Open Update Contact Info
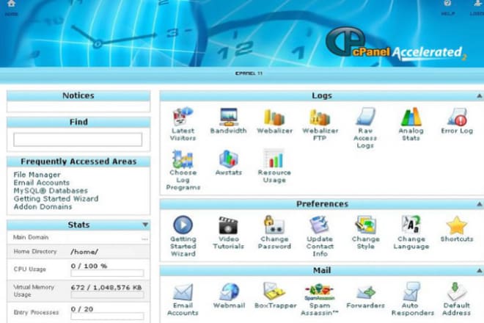The width and height of the screenshot is (484, 323). coord(320,236)
